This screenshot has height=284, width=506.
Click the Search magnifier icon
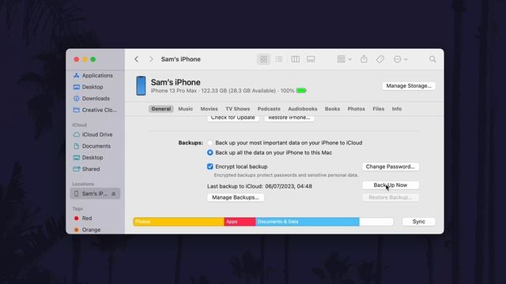(432, 59)
